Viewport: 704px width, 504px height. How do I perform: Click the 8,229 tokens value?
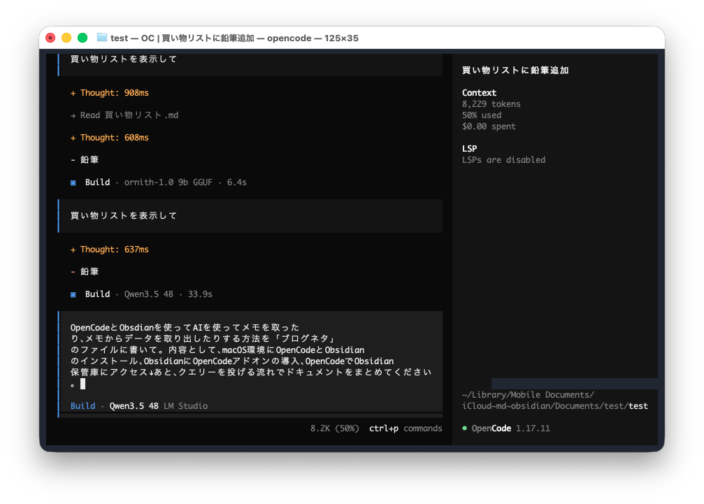(x=491, y=103)
